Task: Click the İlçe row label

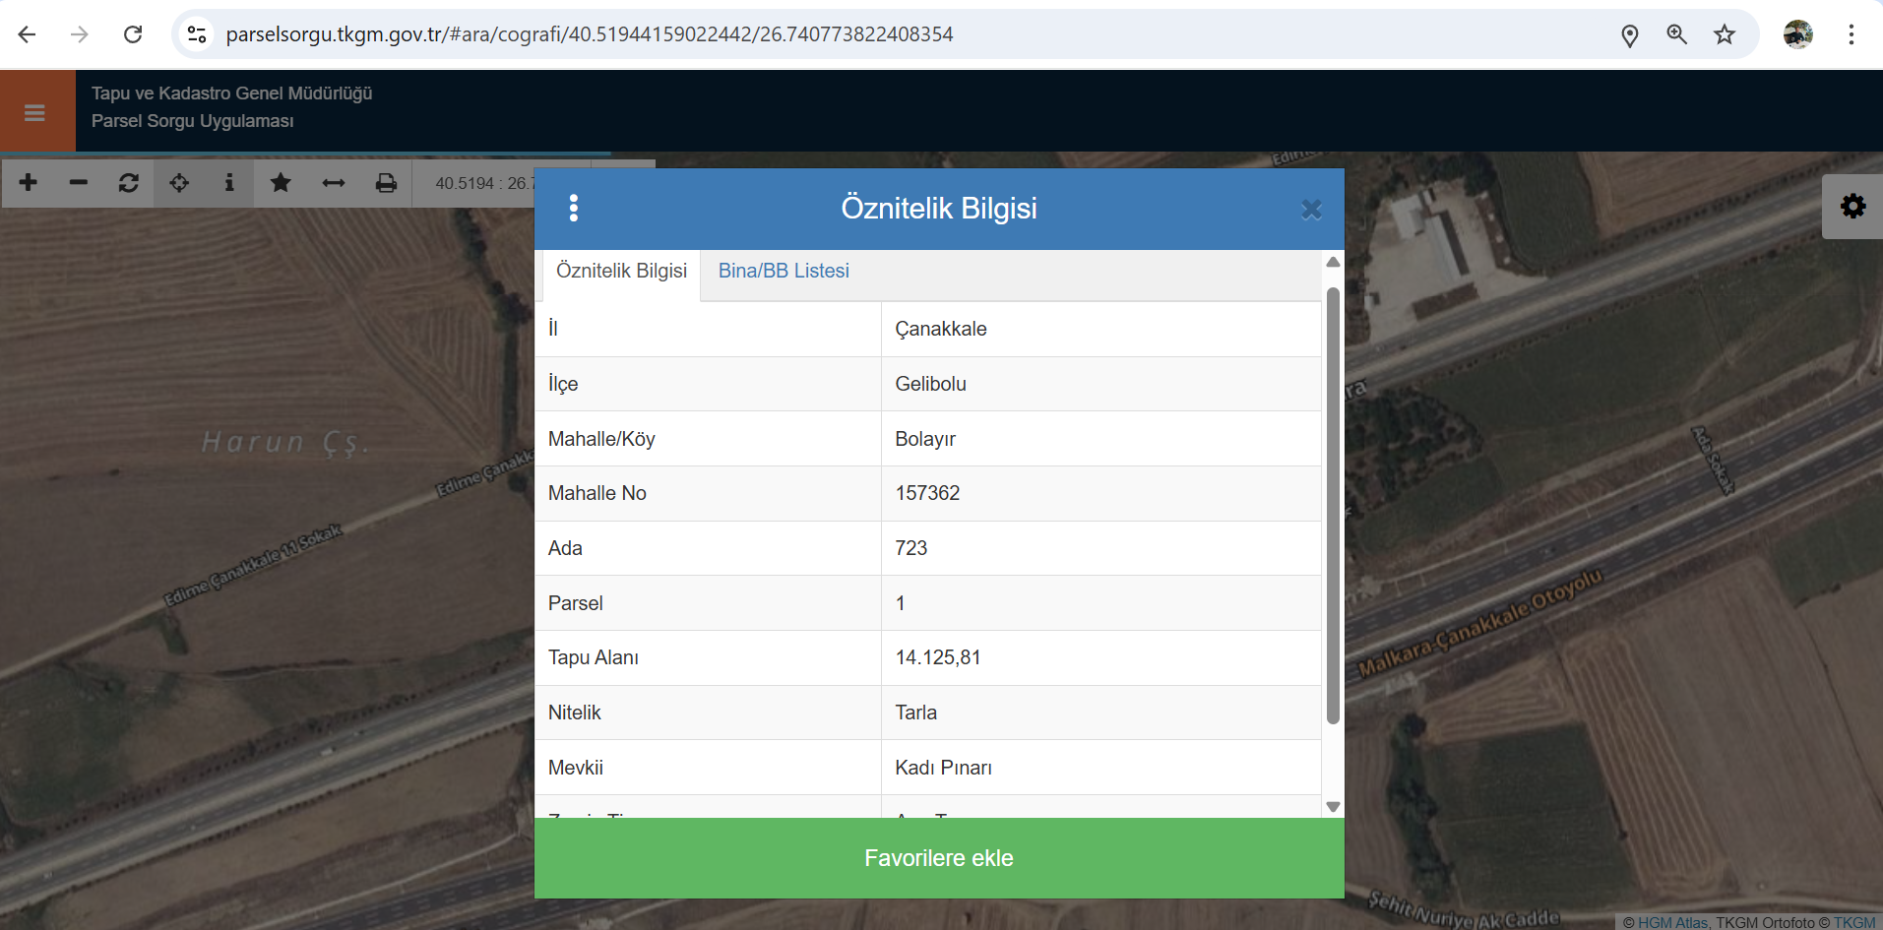Action: point(563,384)
